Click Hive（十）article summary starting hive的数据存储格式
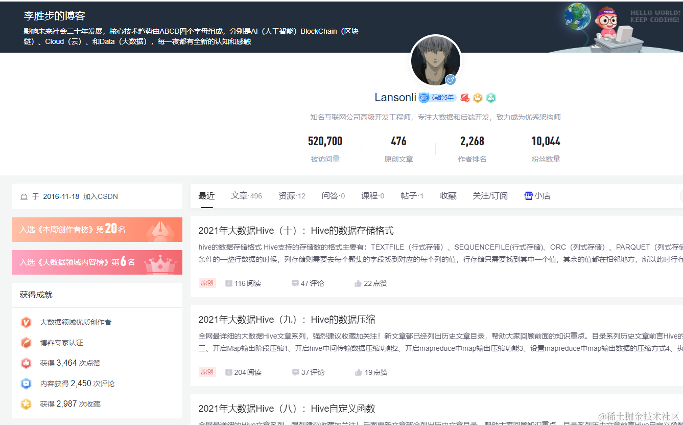 coord(440,253)
